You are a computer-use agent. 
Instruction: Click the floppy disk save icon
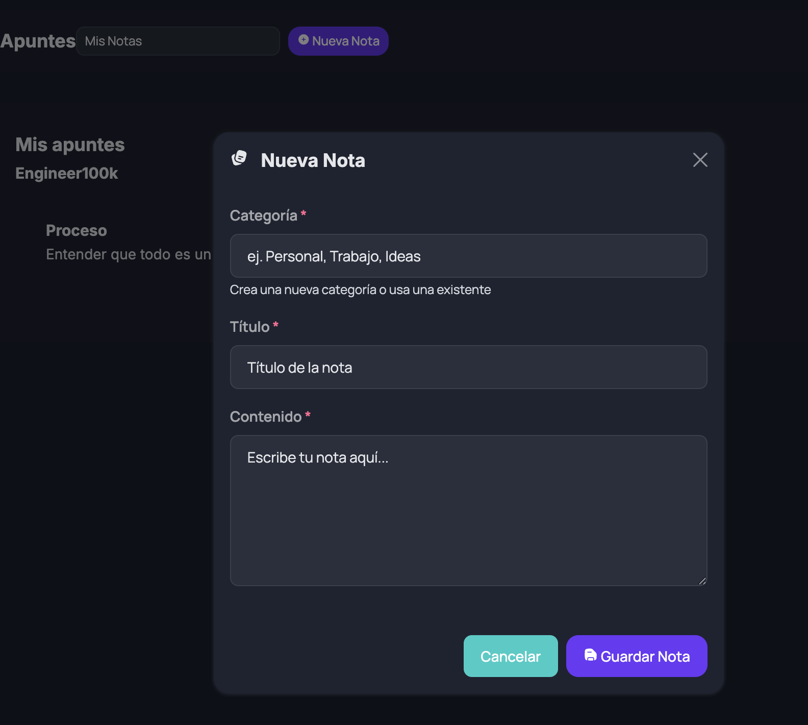[590, 655]
